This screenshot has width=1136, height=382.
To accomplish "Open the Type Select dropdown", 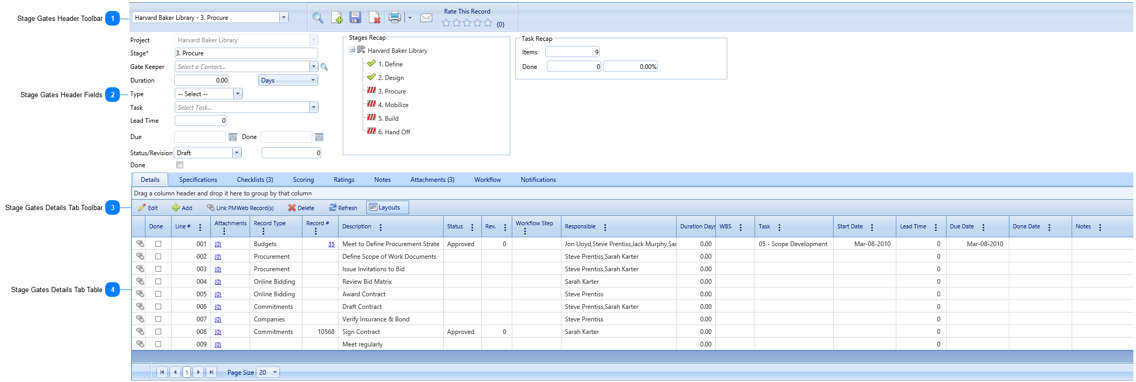I will [x=238, y=94].
